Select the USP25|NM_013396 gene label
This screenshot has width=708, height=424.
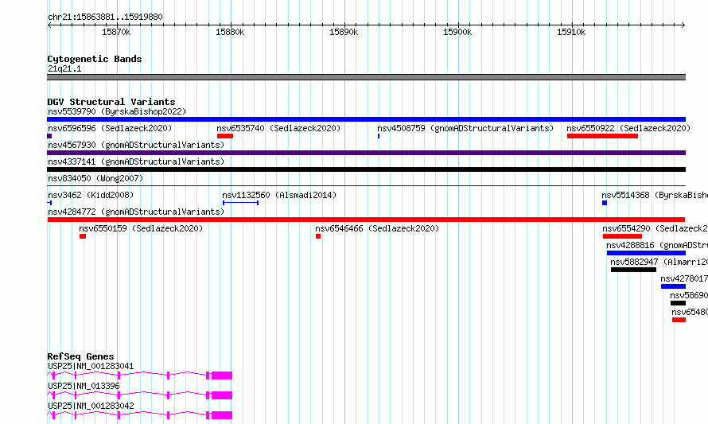pos(84,386)
